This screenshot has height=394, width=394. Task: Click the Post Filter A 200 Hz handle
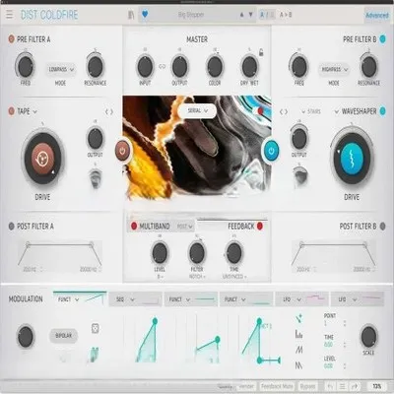pos(29,244)
